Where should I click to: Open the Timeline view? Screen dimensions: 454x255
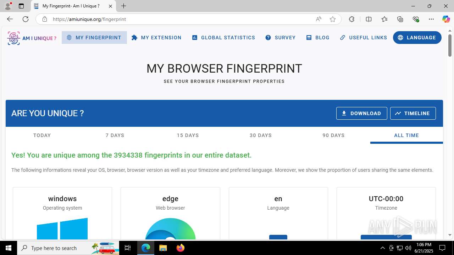click(413, 113)
